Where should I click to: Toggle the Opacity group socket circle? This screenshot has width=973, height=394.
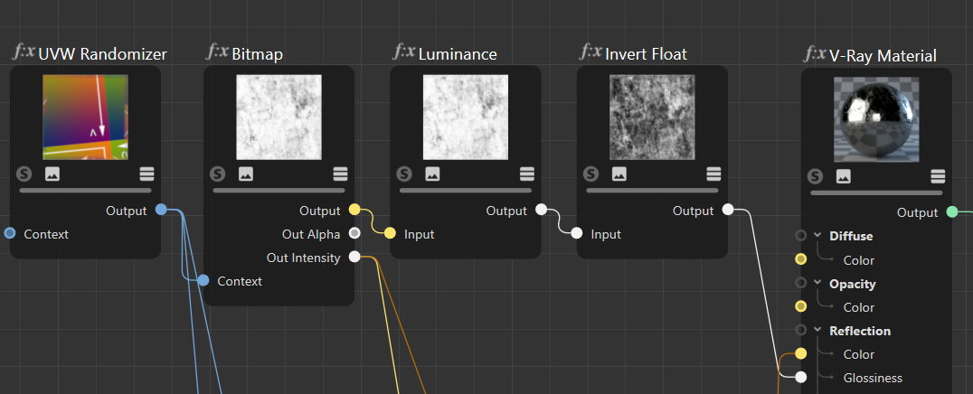[x=800, y=283]
